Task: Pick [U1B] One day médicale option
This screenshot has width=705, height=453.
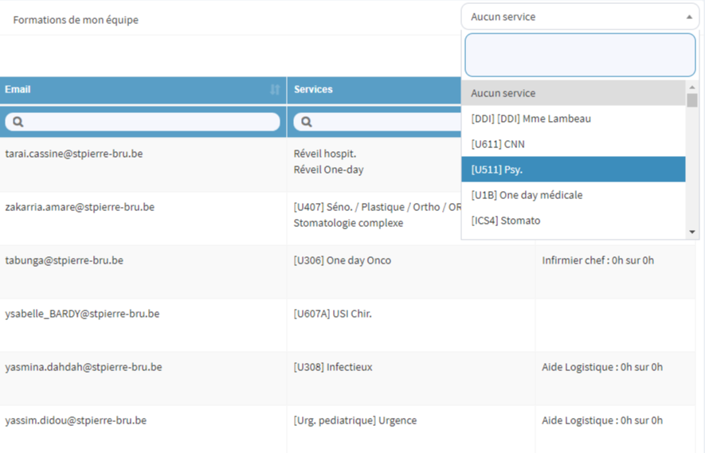Action: [x=574, y=195]
